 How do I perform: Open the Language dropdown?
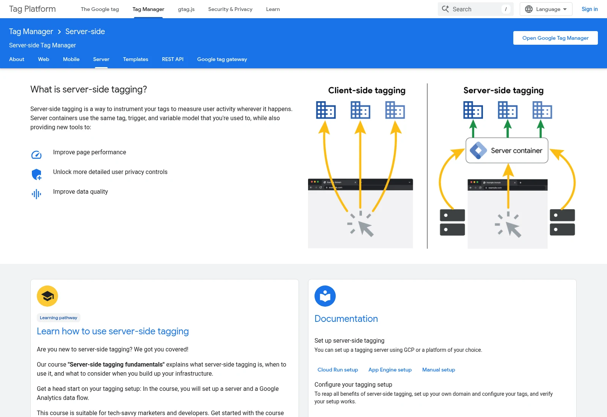[546, 9]
